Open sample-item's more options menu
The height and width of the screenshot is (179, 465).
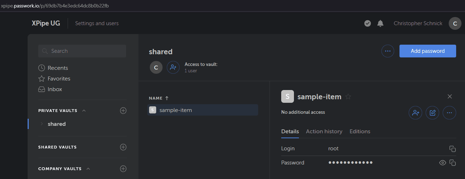point(449,113)
